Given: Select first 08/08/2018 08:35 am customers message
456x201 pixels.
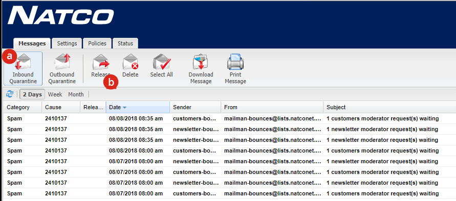Looking at the screenshot, I should pyautogui.click(x=230, y=118).
